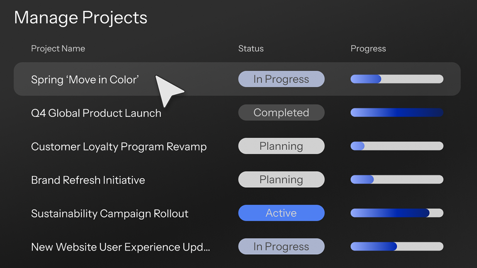
Task: Click the Spring 'Move in Color' progress bar
Action: [x=397, y=79]
